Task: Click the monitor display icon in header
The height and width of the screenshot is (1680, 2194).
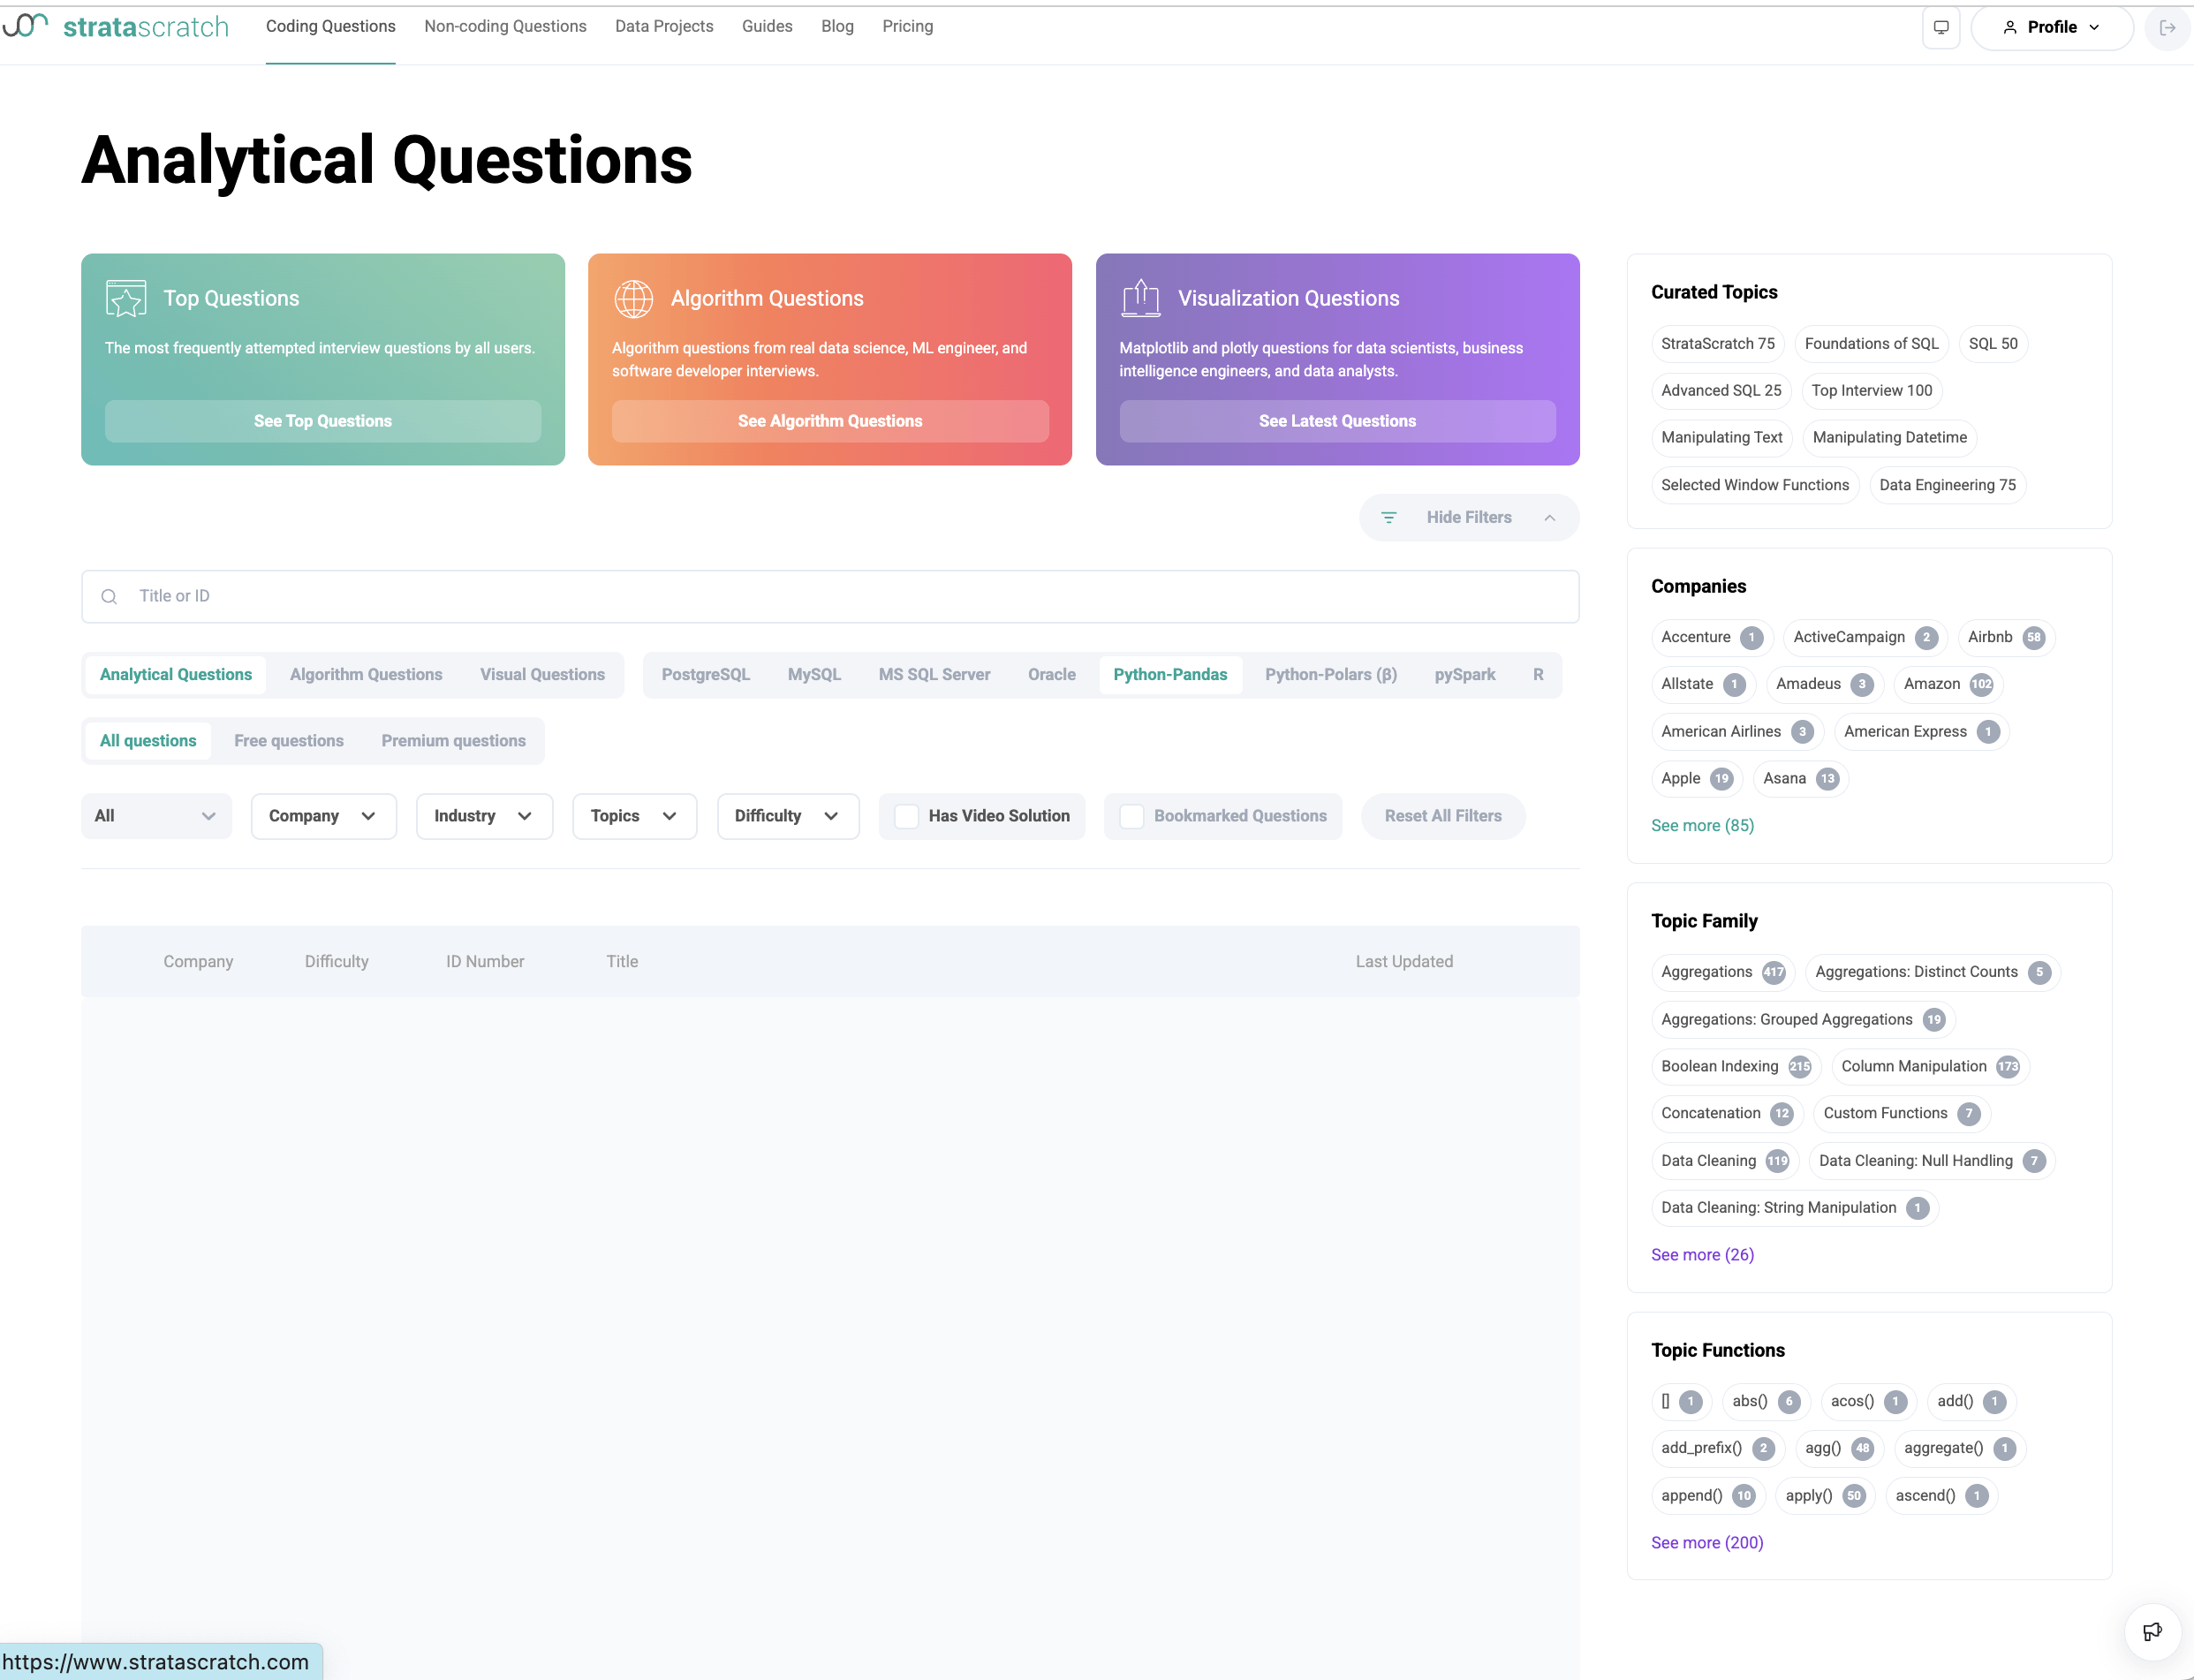Action: pyautogui.click(x=1940, y=27)
